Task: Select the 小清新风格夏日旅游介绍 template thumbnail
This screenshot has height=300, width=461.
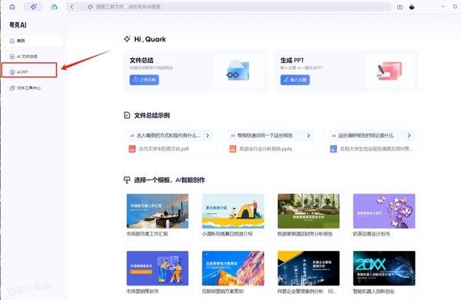Action: pyautogui.click(x=233, y=211)
